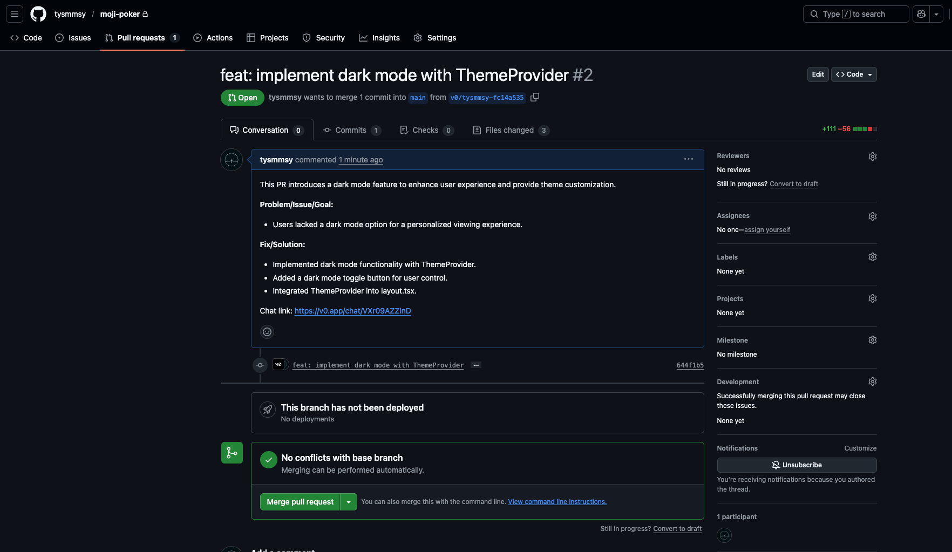This screenshot has height=552, width=952.
Task: Open repository Settings tab
Action: click(x=435, y=38)
